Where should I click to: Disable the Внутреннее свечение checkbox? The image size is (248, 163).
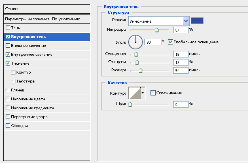tap(8, 54)
